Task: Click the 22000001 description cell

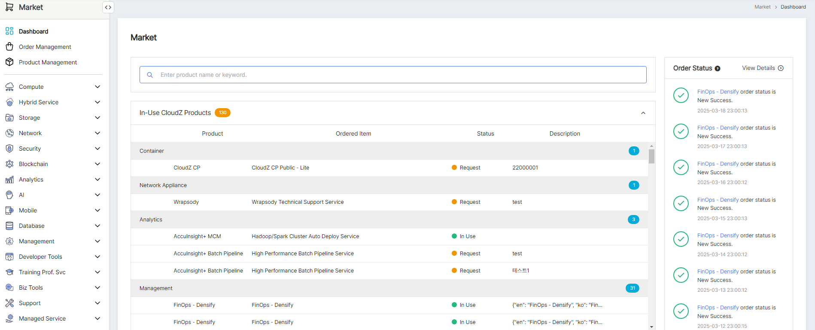Action: pyautogui.click(x=525, y=168)
